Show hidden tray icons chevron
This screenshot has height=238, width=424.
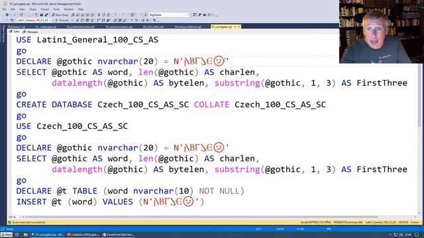pos(390,235)
